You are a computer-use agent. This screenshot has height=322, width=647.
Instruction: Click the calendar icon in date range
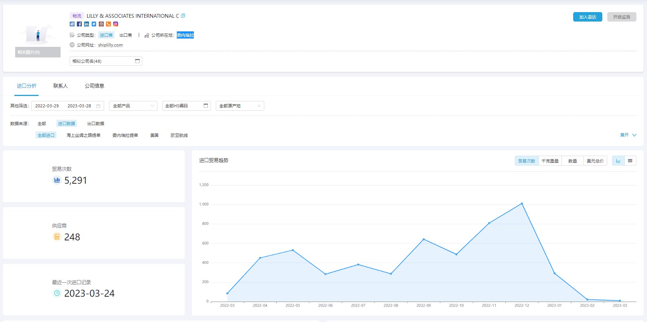pyautogui.click(x=98, y=106)
